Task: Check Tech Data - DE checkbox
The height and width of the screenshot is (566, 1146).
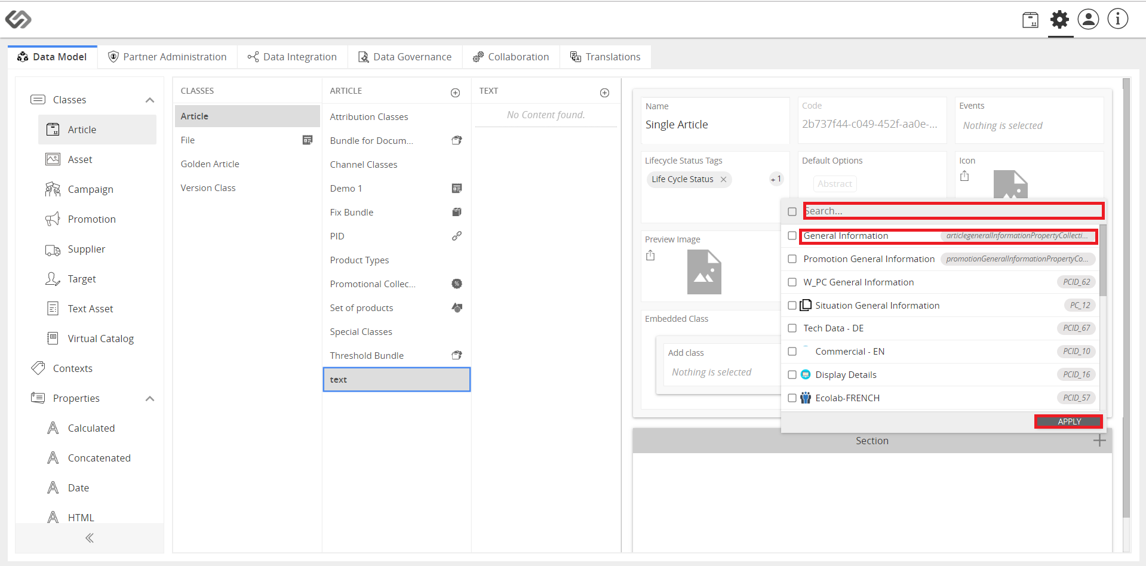Action: click(x=792, y=328)
